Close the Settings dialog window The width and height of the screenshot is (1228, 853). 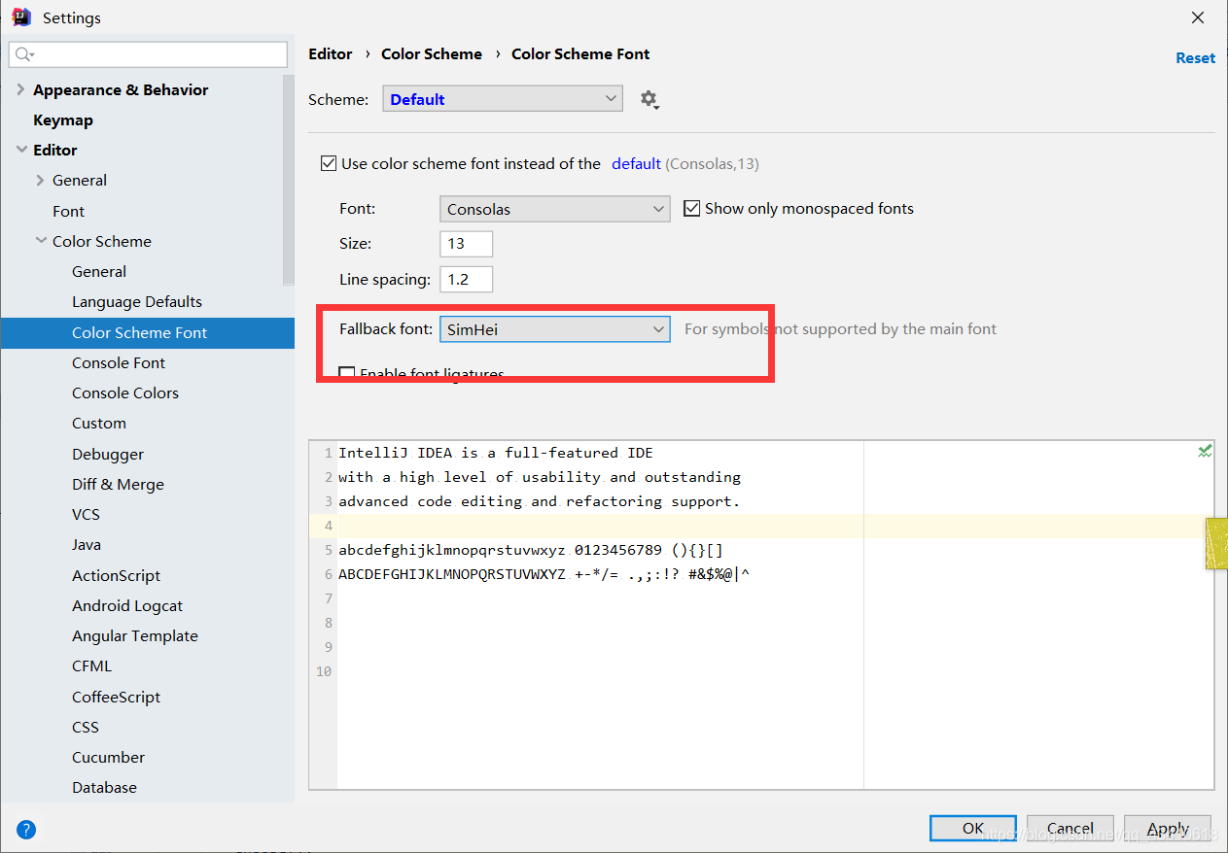[x=1198, y=17]
